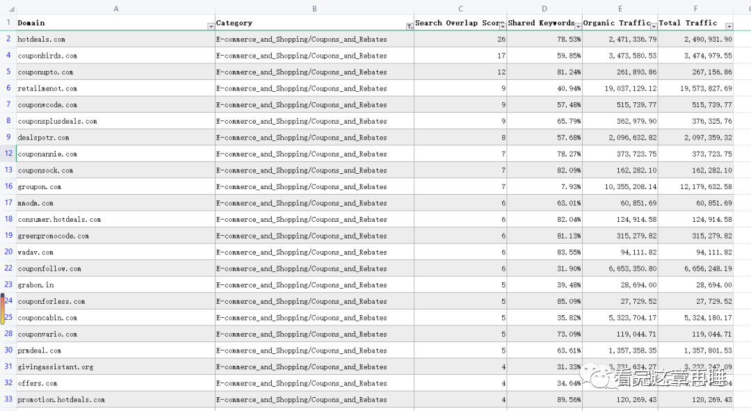
Task: Select the groupon.com domain cell
Action: coord(116,186)
